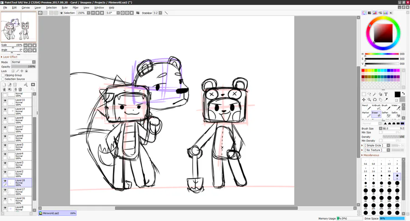Click the horizontal canvas scrollbar
This screenshot has height=221, width=410.
pyautogui.click(x=206, y=208)
